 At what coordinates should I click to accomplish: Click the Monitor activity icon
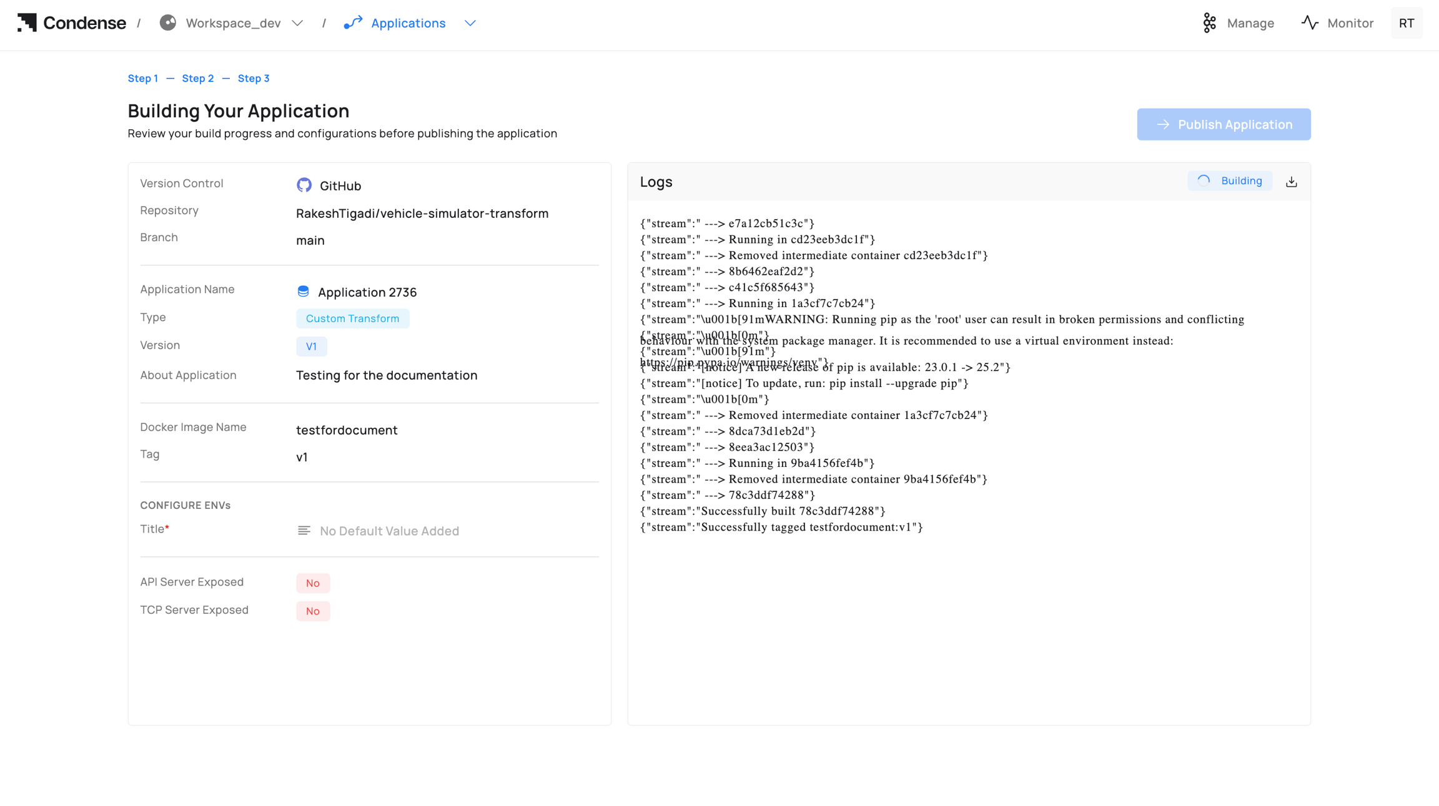pyautogui.click(x=1310, y=23)
